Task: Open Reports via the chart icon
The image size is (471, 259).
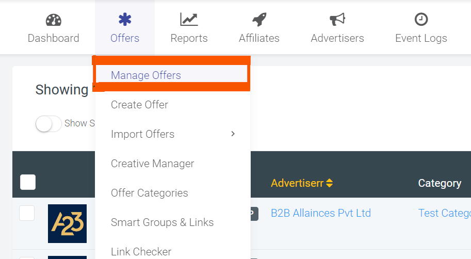Action: click(189, 20)
